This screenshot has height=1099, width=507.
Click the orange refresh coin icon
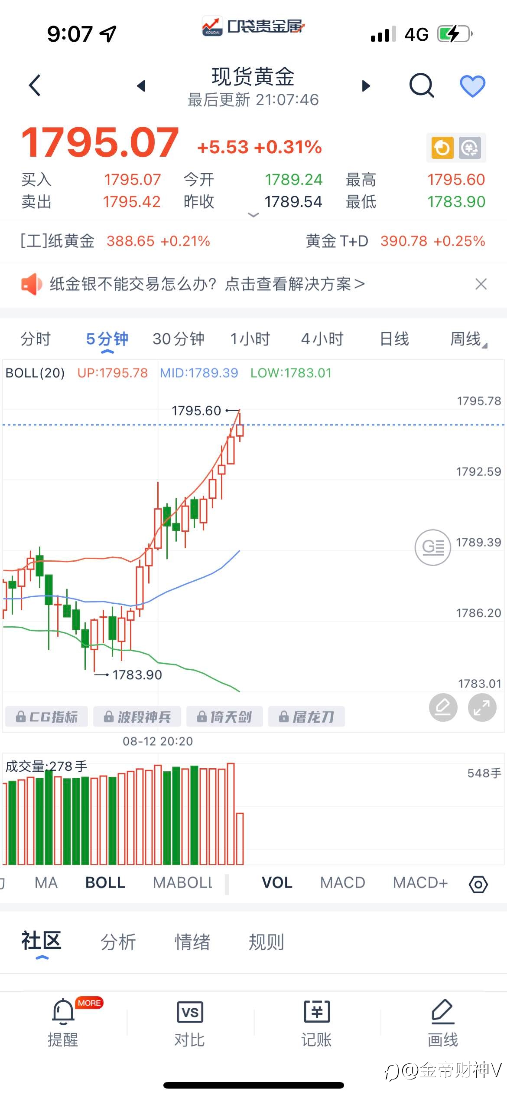tap(442, 148)
